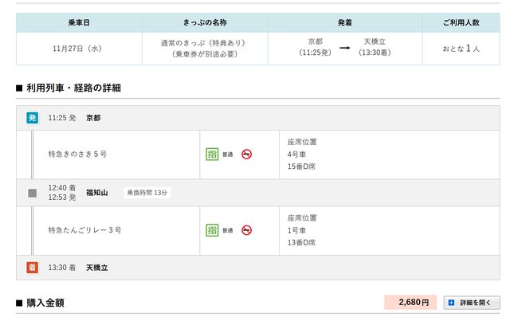
Task: Click the 乗車日 column header
Action: (x=77, y=22)
